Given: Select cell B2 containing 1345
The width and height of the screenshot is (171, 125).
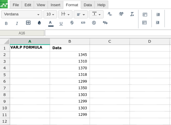Looking at the screenshot, I should (x=70, y=55).
